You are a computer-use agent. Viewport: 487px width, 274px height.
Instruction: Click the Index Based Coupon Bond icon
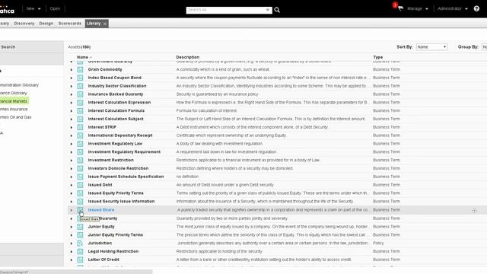80,78
